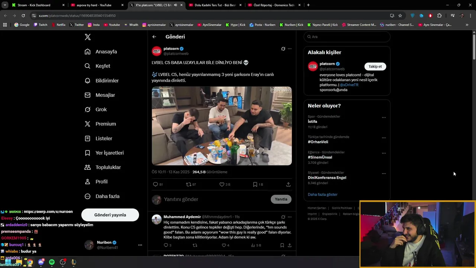Bookmark Muhammed Aydemir's reply
This screenshot has width=476, height=268.
(x=282, y=245)
